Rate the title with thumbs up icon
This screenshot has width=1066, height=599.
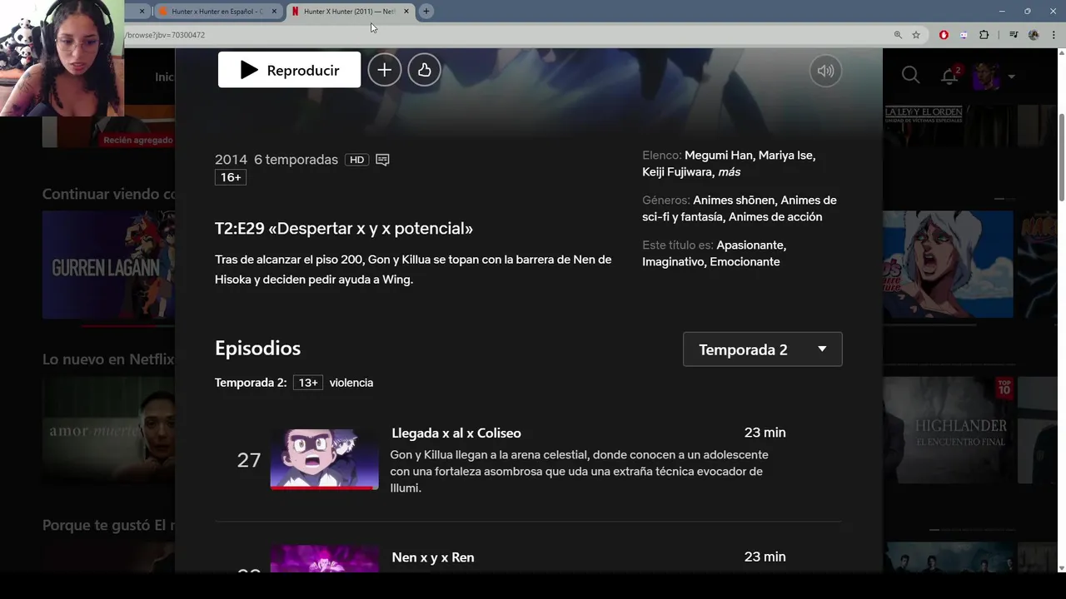tap(424, 70)
